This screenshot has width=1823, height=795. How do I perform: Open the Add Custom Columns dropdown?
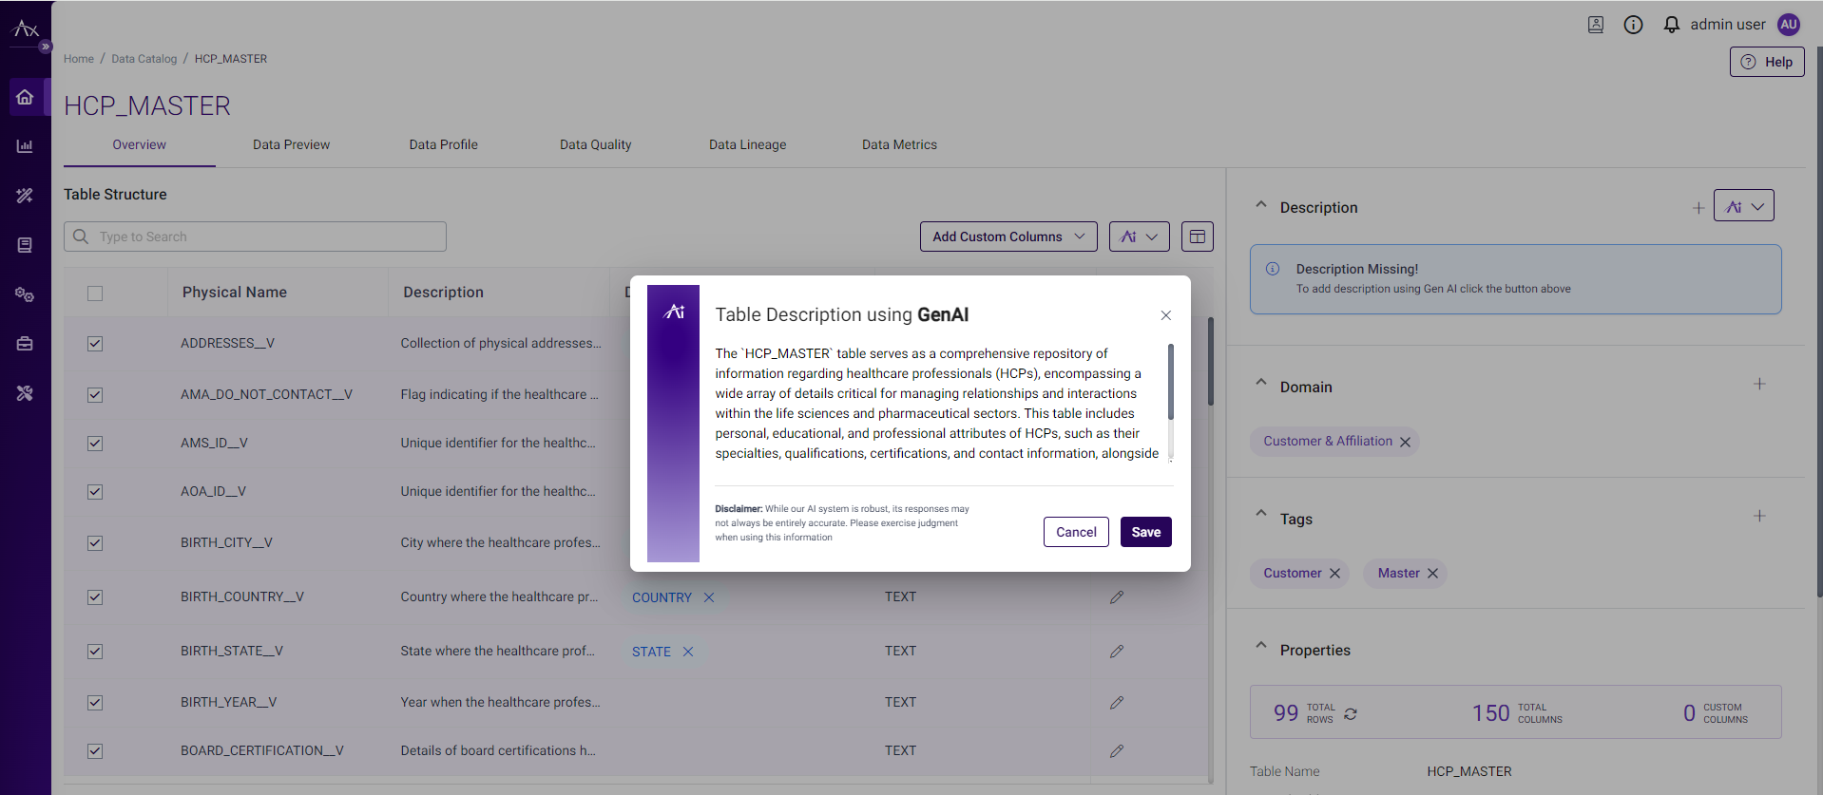pos(1007,237)
